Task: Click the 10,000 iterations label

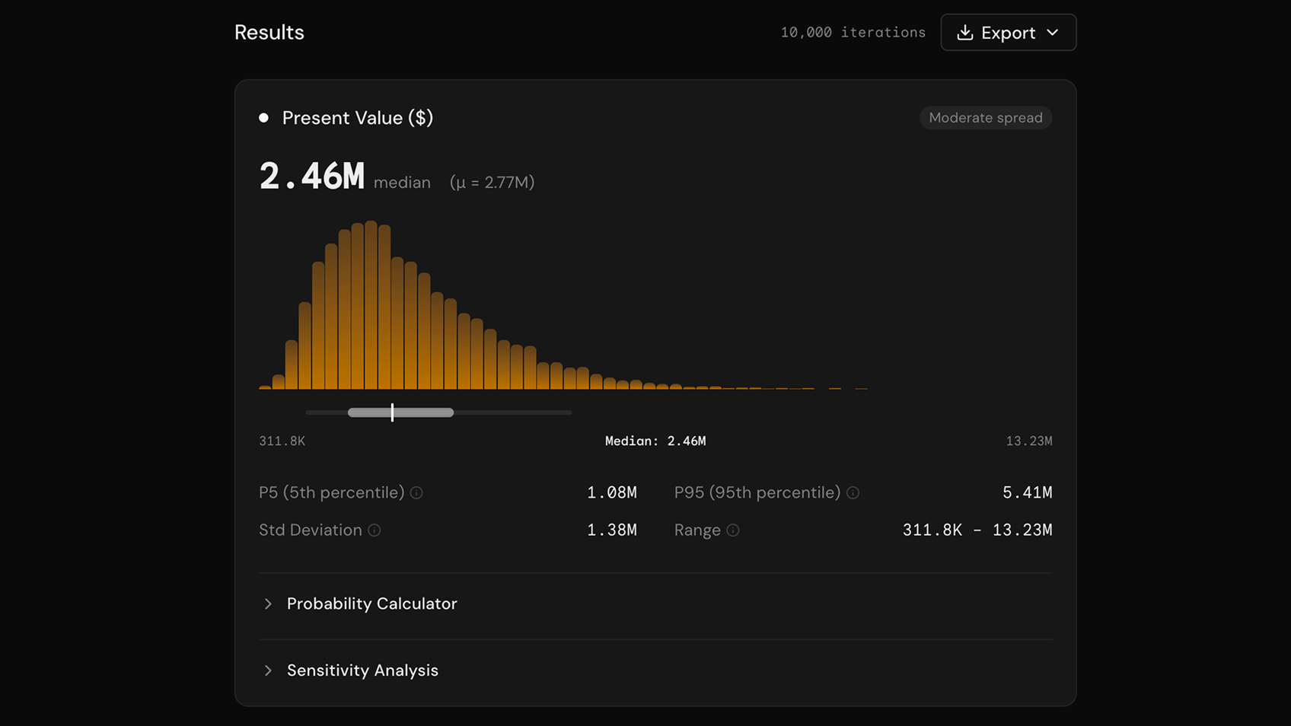Action: click(853, 32)
